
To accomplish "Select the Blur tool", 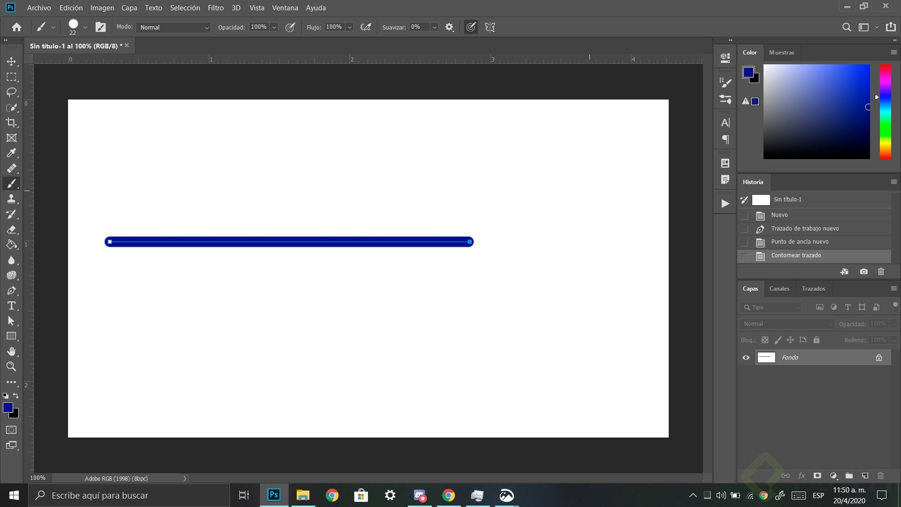I will coord(11,260).
